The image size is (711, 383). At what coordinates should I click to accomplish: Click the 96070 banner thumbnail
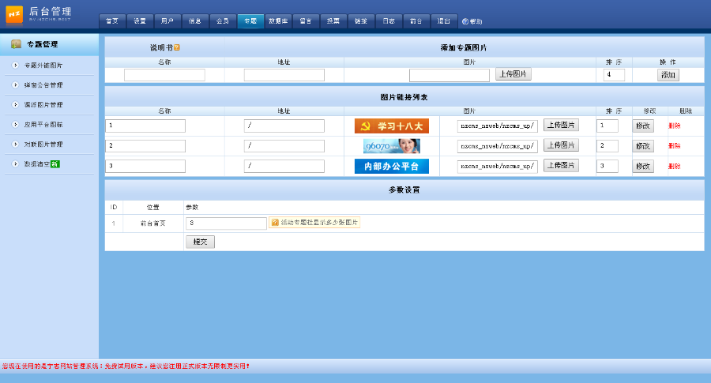point(391,146)
